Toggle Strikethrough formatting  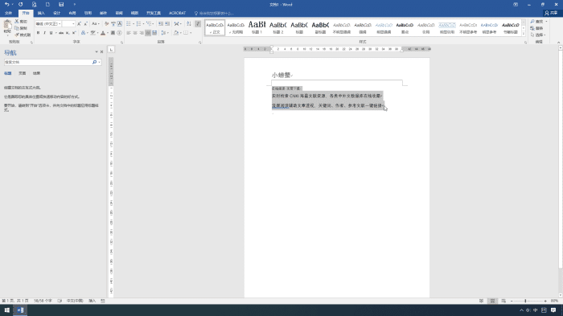pos(61,33)
